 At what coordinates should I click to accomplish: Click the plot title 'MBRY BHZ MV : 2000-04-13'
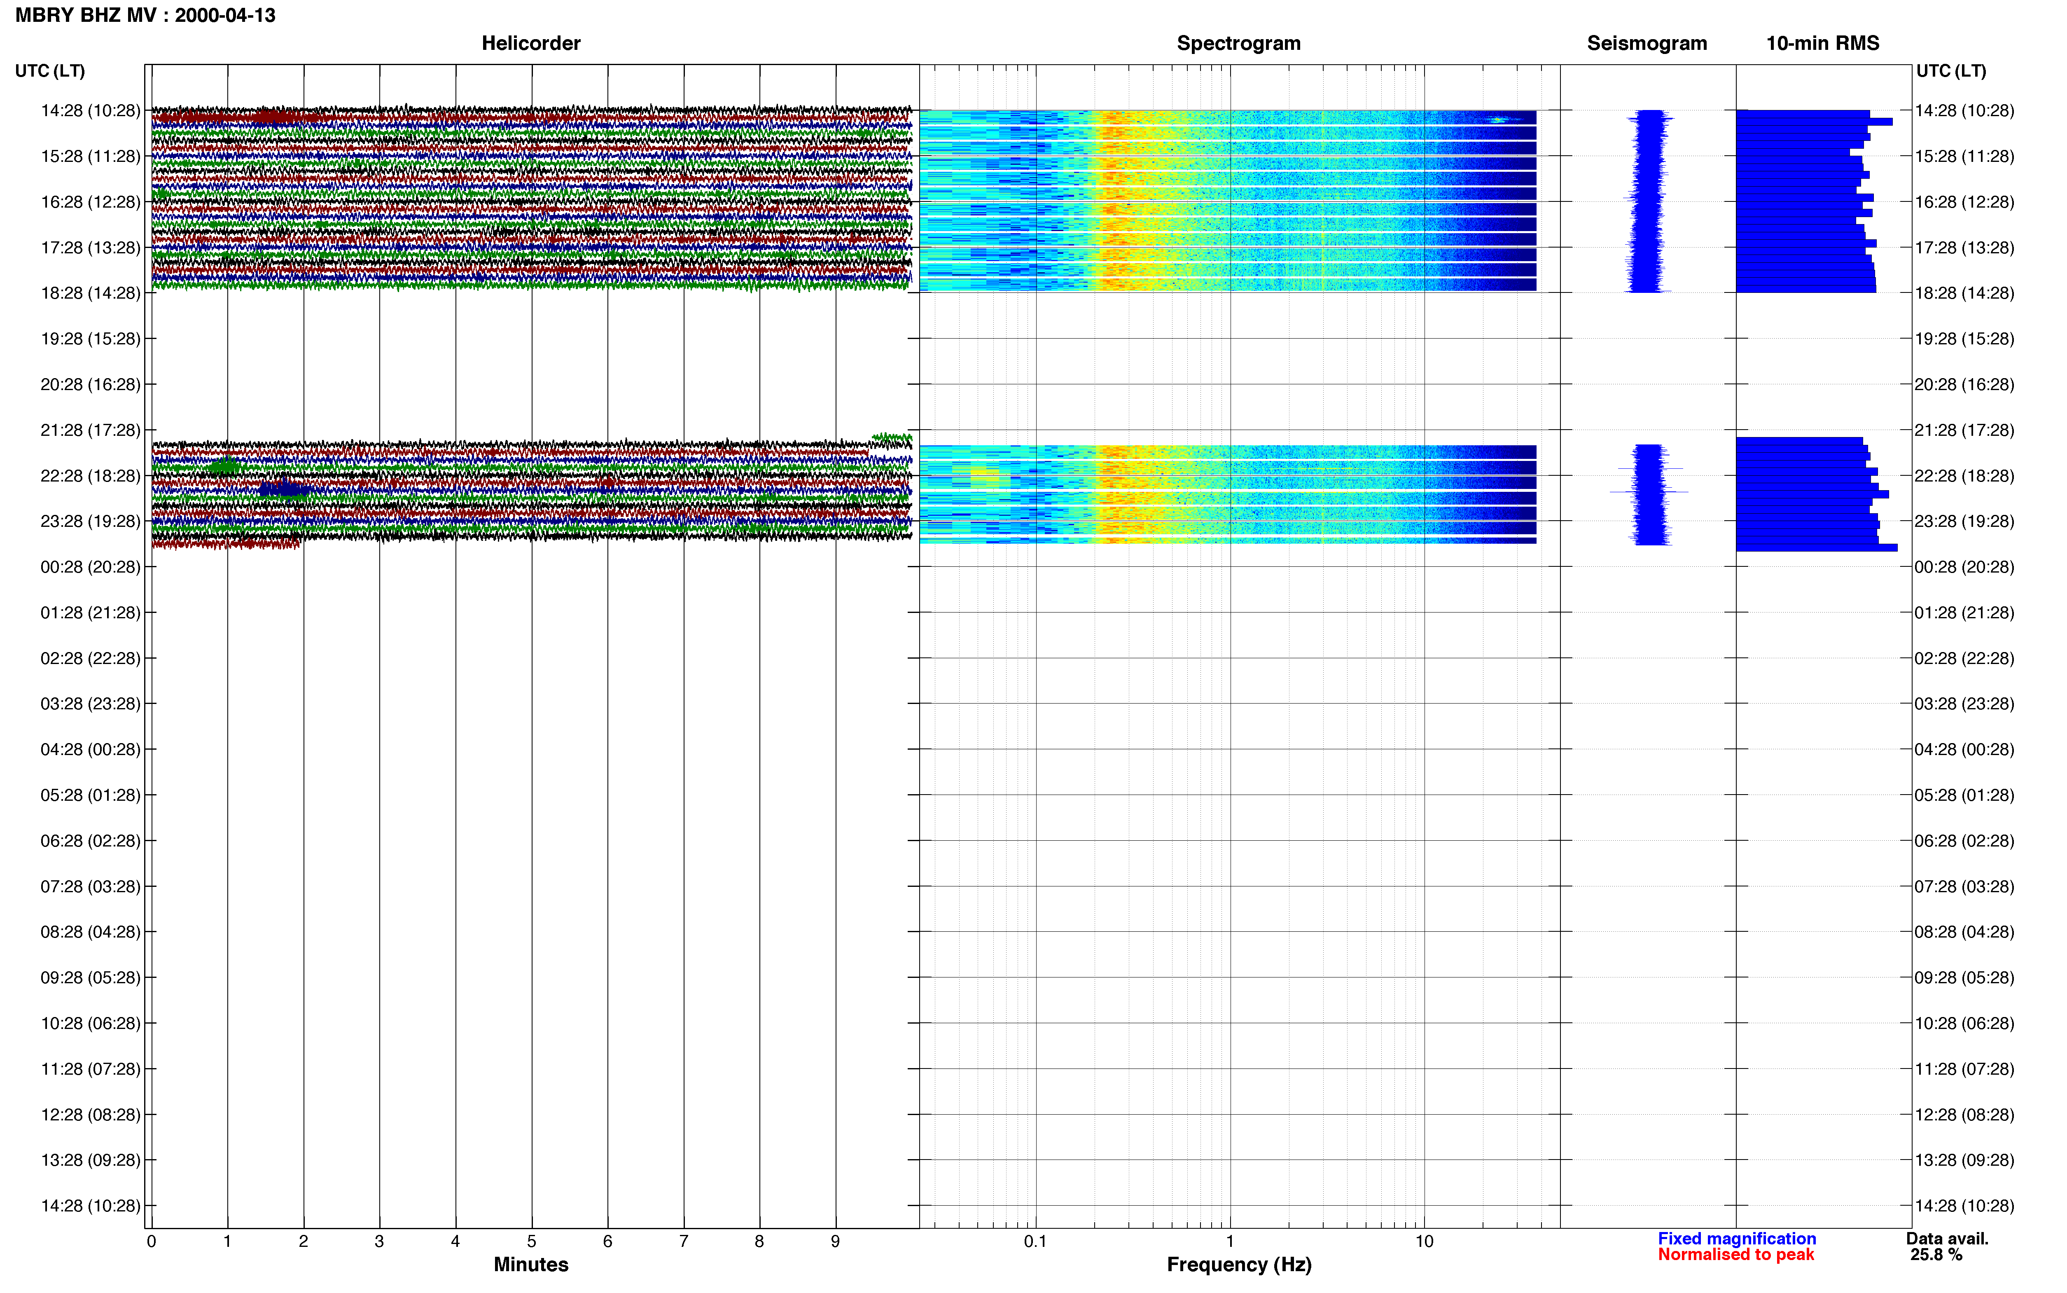pos(145,15)
